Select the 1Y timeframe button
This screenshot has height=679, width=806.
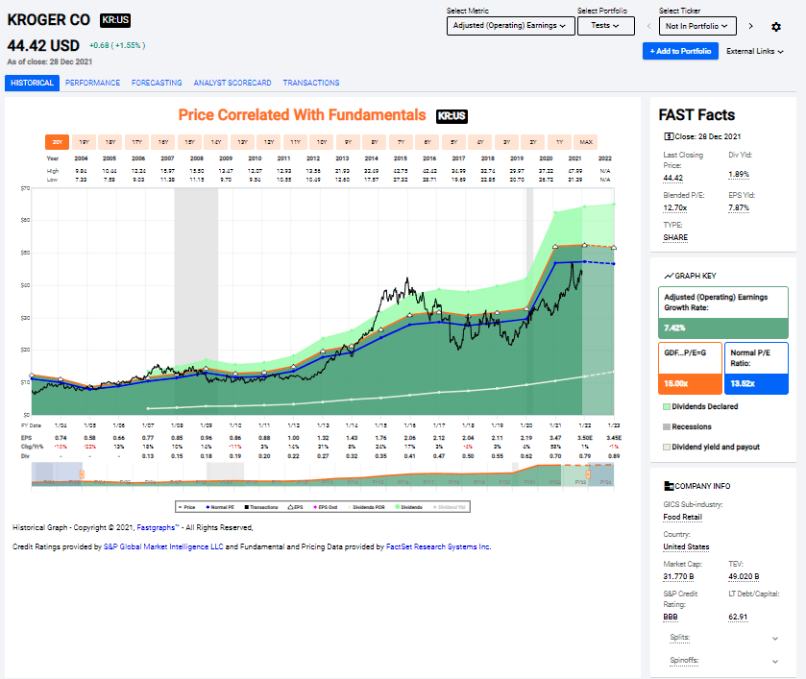(x=560, y=142)
